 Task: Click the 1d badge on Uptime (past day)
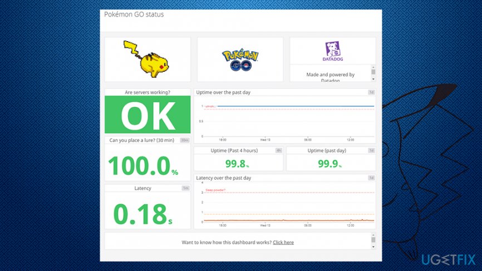pyautogui.click(x=371, y=151)
